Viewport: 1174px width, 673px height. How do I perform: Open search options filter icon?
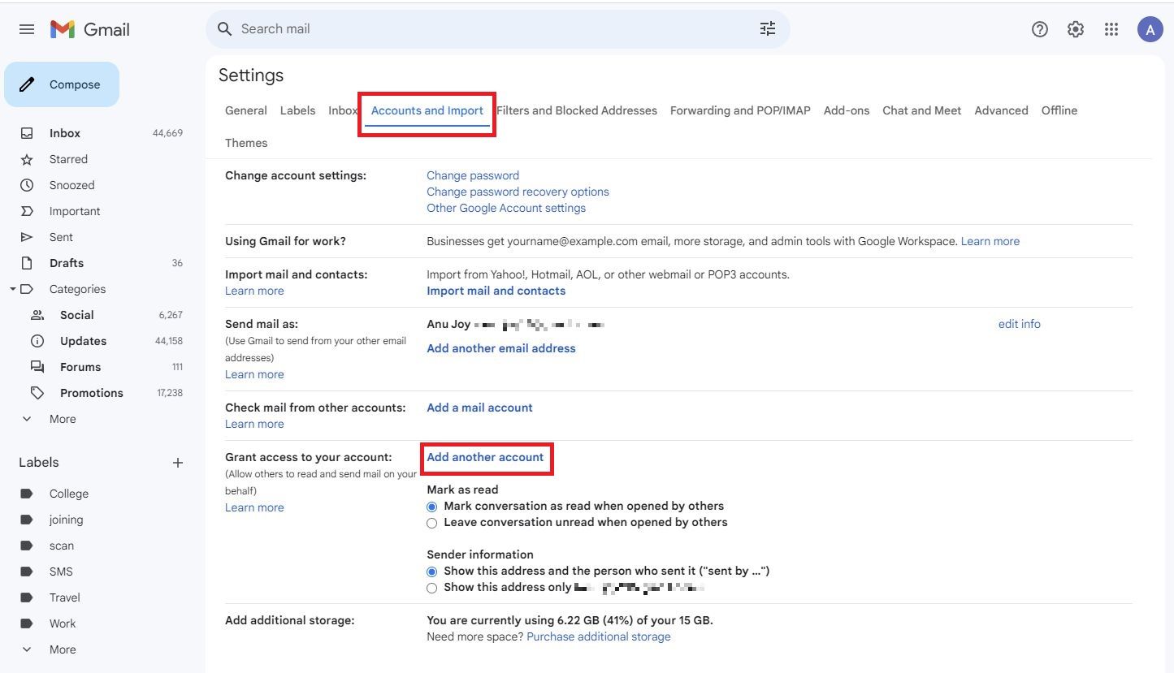pyautogui.click(x=768, y=29)
